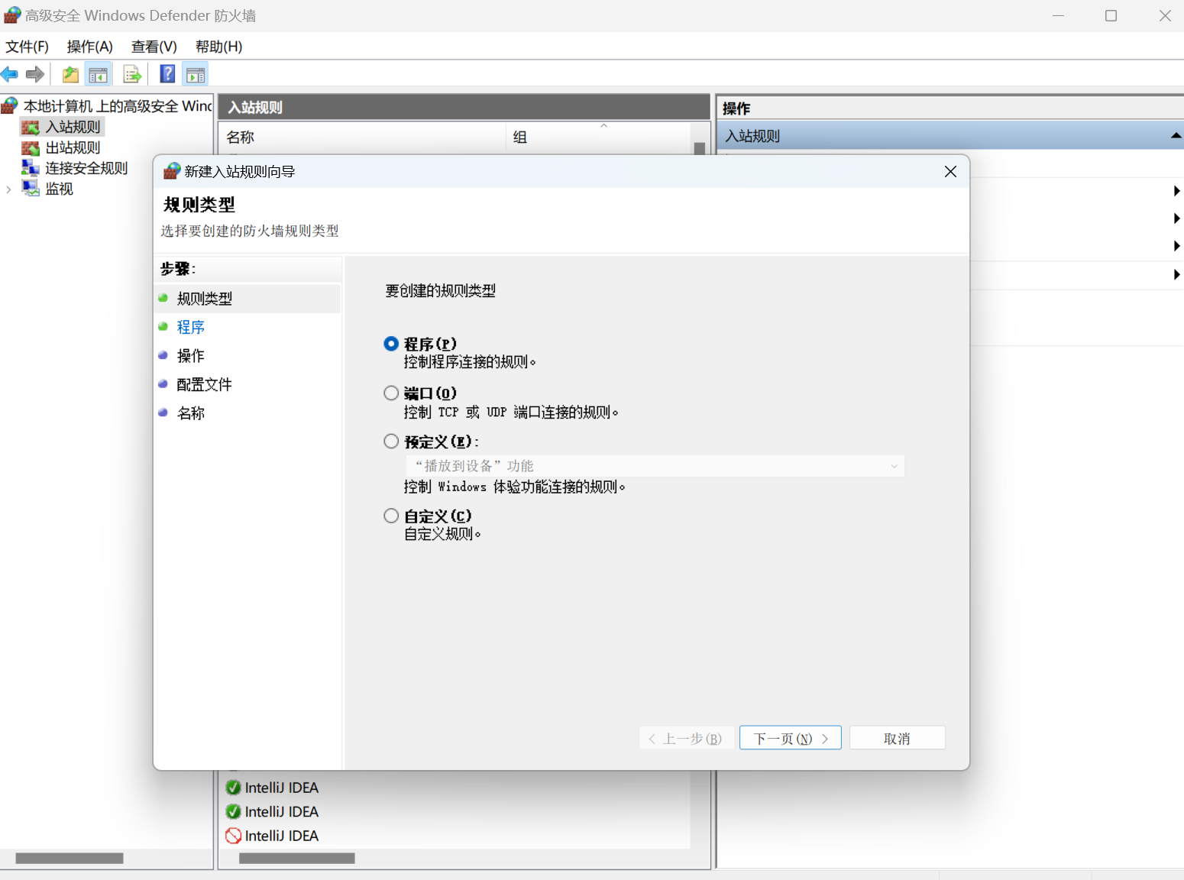This screenshot has height=880, width=1184.
Task: Sort rules by the 组 column header
Action: coord(598,137)
